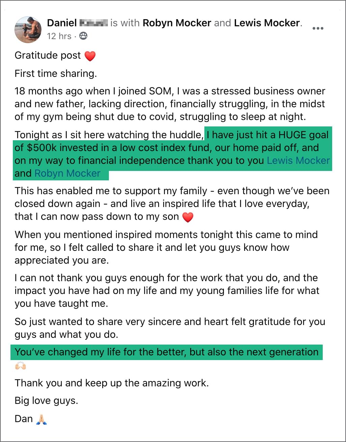Click the raised hands emoji
Viewport: 346px width, 442px height.
[x=21, y=366]
